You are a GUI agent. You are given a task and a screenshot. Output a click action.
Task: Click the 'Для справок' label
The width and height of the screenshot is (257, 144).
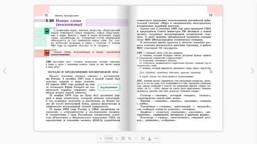(147, 72)
